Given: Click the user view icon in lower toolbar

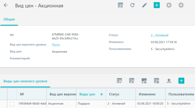Looking at the screenshot, I should 144,81.
